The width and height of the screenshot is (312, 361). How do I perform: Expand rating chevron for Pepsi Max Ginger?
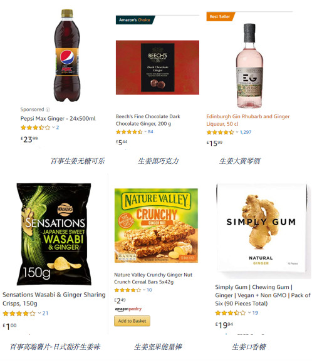(53, 127)
